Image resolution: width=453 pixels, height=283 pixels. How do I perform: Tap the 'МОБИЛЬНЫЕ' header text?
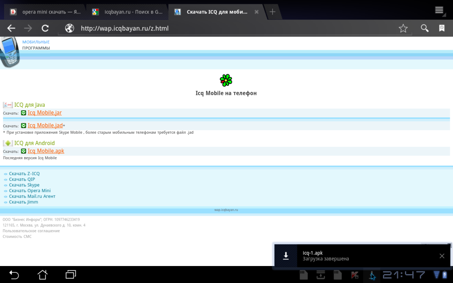tap(36, 42)
